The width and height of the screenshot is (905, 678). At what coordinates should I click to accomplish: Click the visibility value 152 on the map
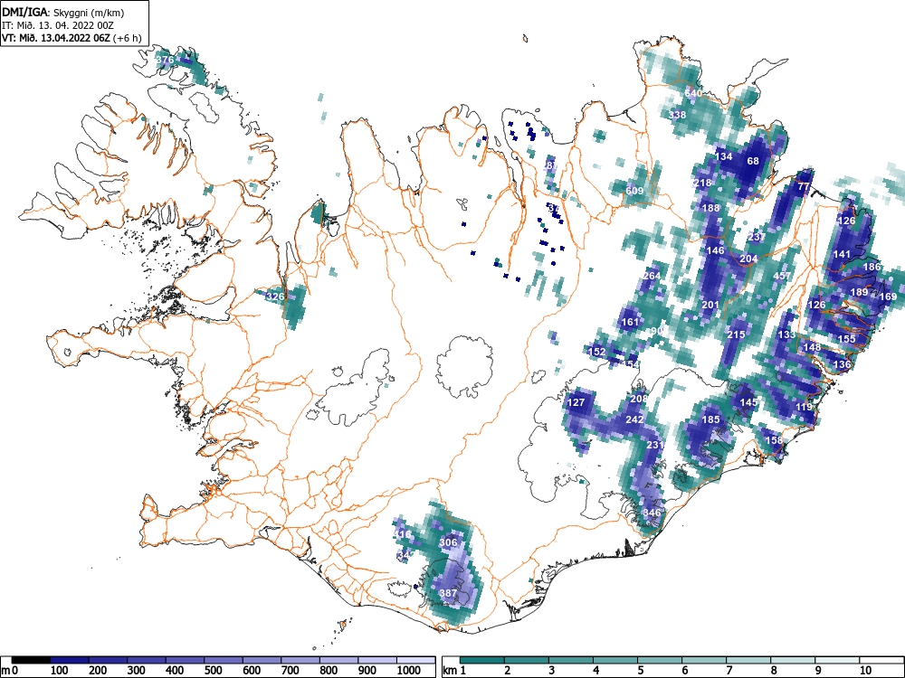(x=596, y=352)
